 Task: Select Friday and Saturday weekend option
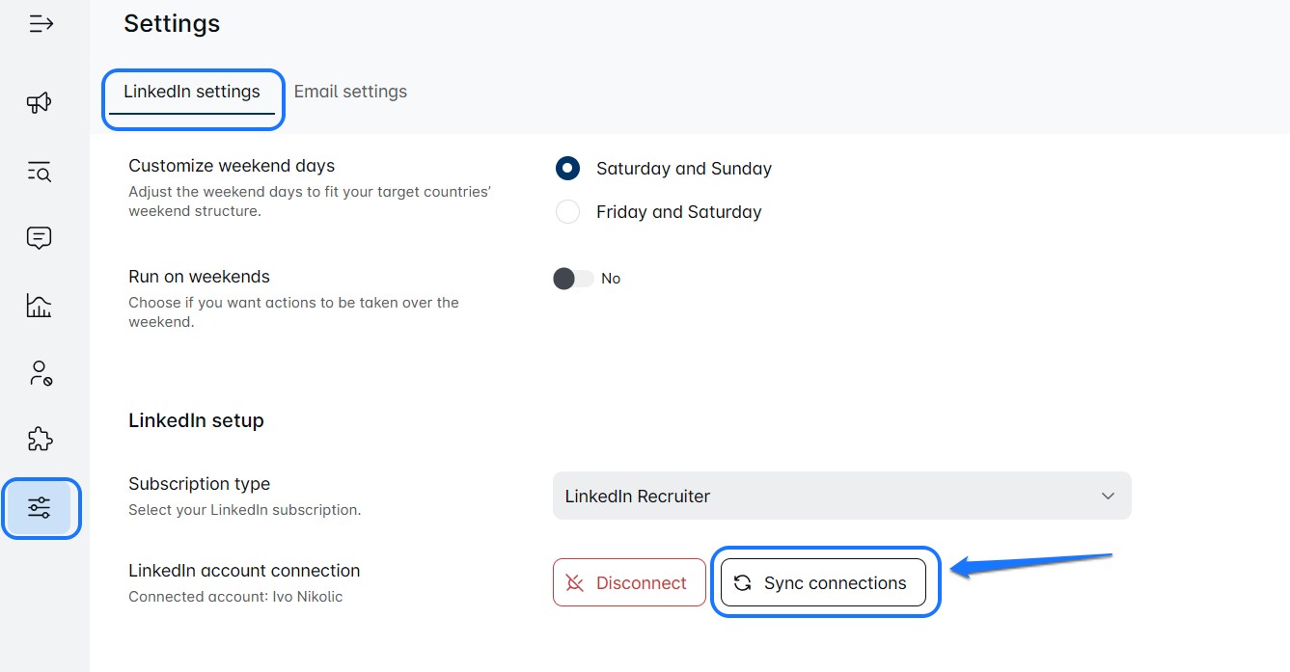[567, 212]
